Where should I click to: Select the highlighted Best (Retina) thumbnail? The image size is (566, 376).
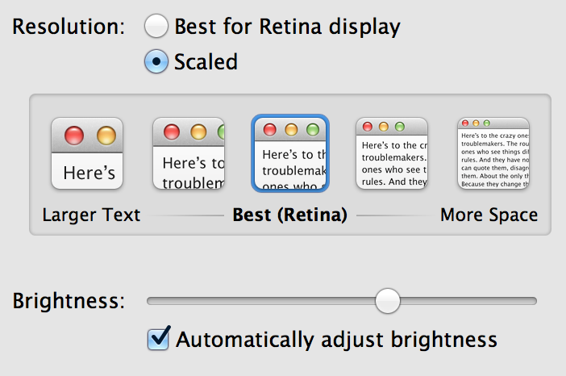[x=290, y=153]
